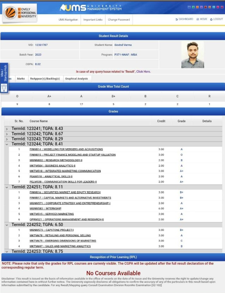Image resolution: width=225 pixels, height=293 pixels.
Task: Click the student profile photo
Action: pos(192,55)
